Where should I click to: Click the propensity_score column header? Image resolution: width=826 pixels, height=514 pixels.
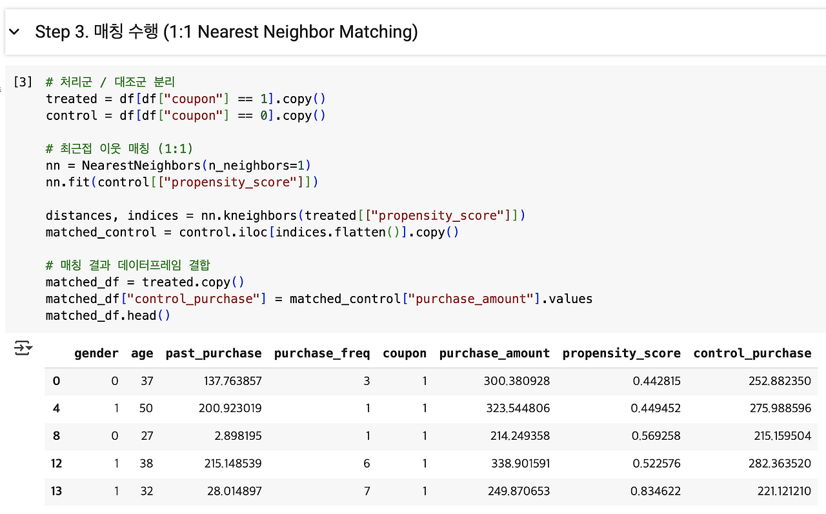click(621, 353)
